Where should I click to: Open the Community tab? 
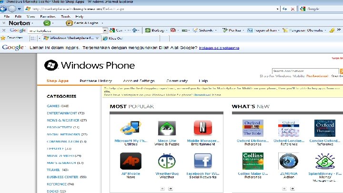(177, 81)
